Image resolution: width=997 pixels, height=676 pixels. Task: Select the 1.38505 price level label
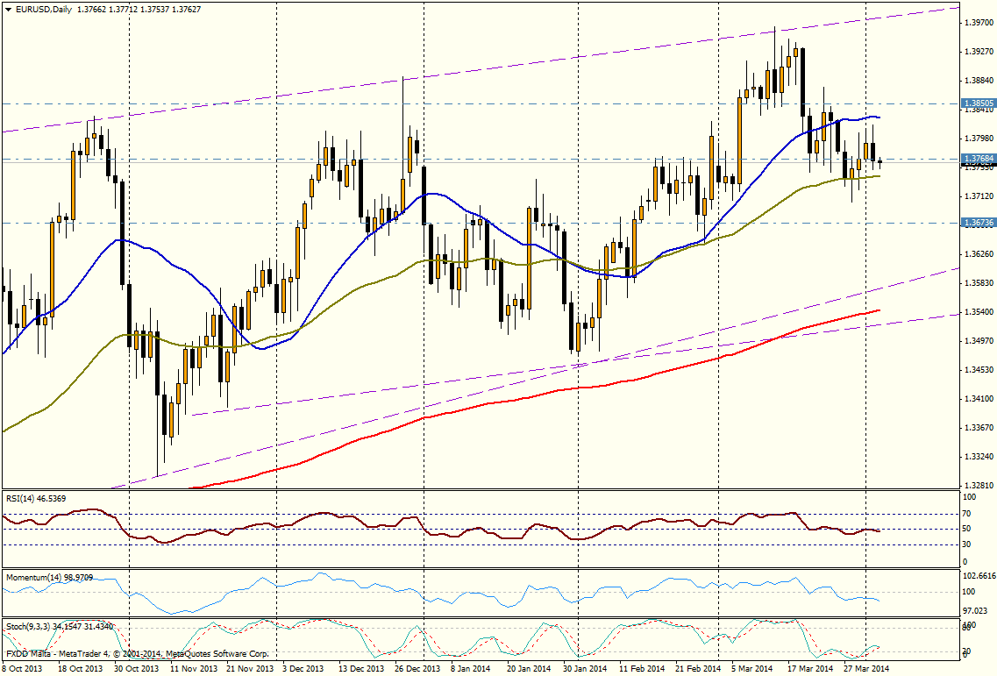pyautogui.click(x=979, y=103)
